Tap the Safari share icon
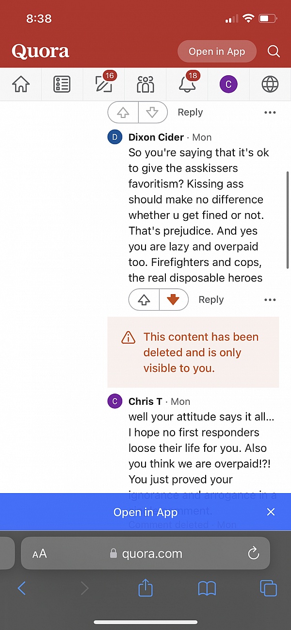 point(145,588)
